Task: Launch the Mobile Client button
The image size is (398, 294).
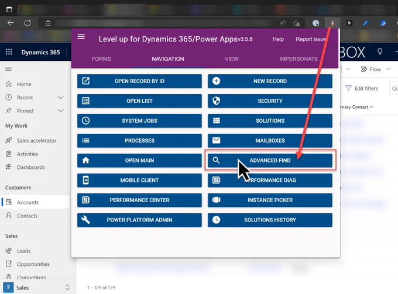Action: (139, 180)
